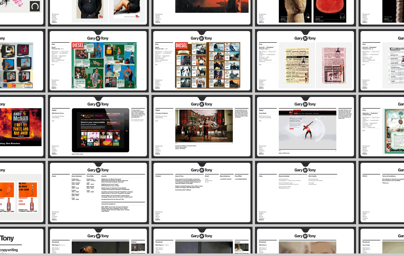
Task: Click play/pause icon under Compare the Market video
Action: pyautogui.click(x=176, y=143)
